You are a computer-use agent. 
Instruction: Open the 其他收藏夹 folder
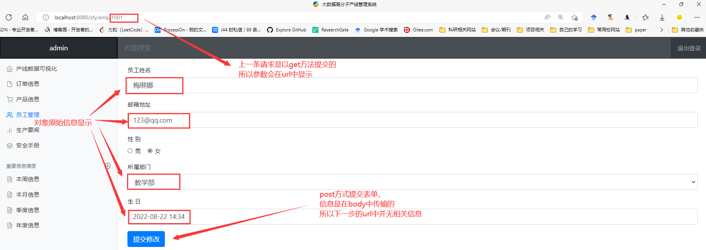(688, 30)
